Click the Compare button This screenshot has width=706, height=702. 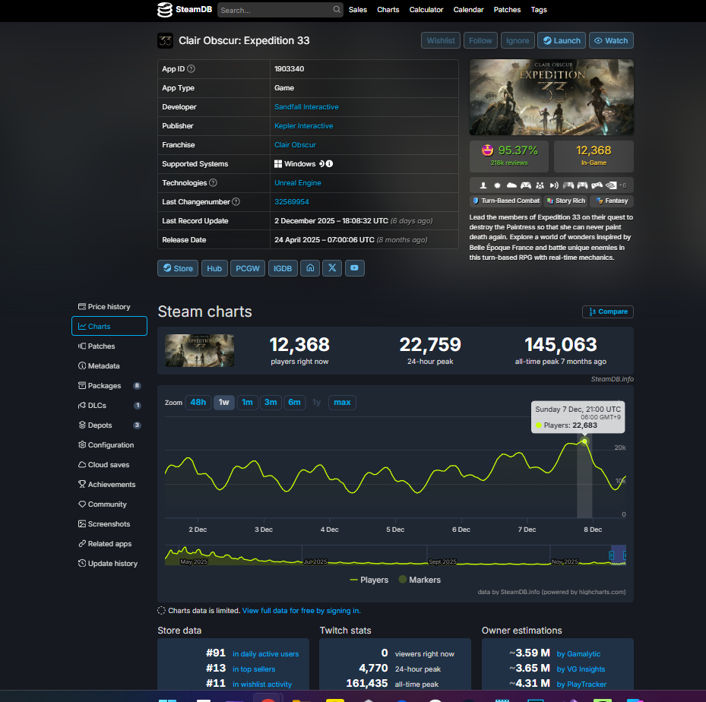pyautogui.click(x=607, y=311)
